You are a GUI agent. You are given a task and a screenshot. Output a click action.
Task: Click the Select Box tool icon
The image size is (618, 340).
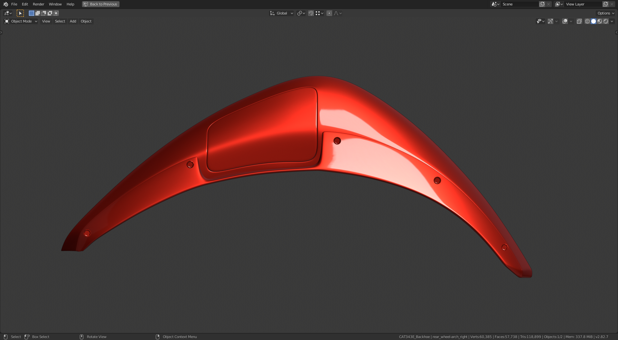point(20,13)
